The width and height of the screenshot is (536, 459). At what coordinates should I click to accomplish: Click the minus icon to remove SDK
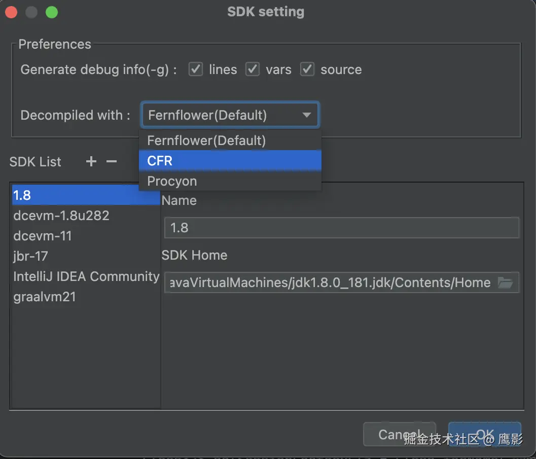pos(112,162)
